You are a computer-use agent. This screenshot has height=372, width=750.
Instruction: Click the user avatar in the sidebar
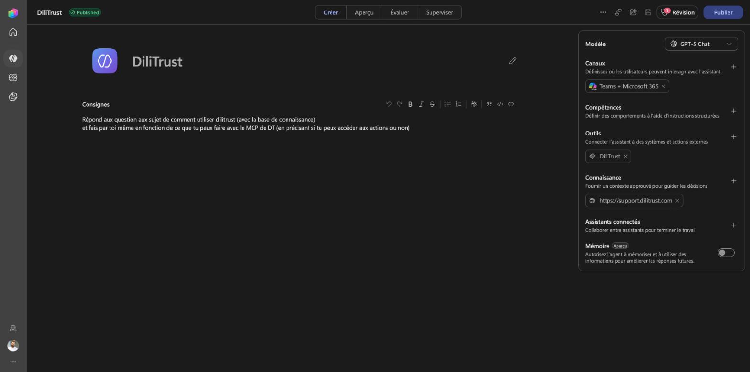[x=13, y=346]
